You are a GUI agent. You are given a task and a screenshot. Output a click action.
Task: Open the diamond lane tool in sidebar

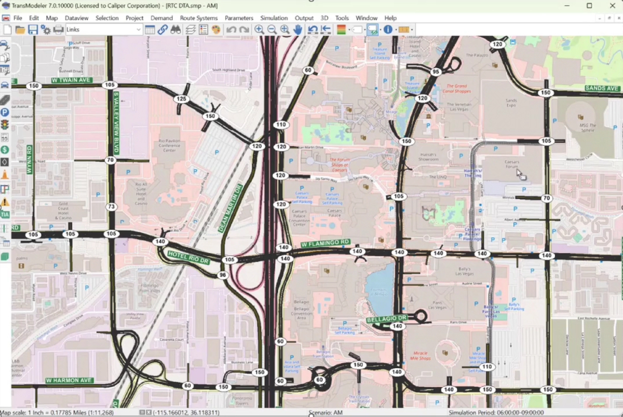tap(5, 162)
